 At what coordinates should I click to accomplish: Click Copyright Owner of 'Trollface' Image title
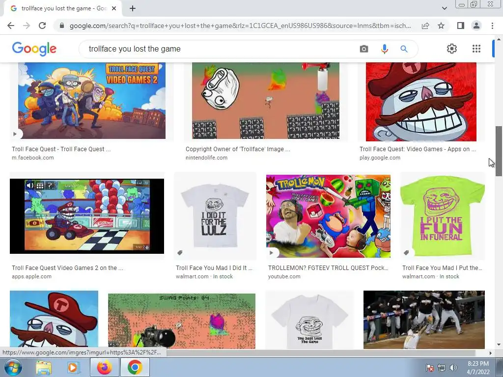click(238, 149)
